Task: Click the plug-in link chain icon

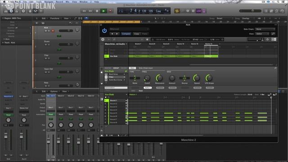Action: pyautogui.click(x=273, y=34)
